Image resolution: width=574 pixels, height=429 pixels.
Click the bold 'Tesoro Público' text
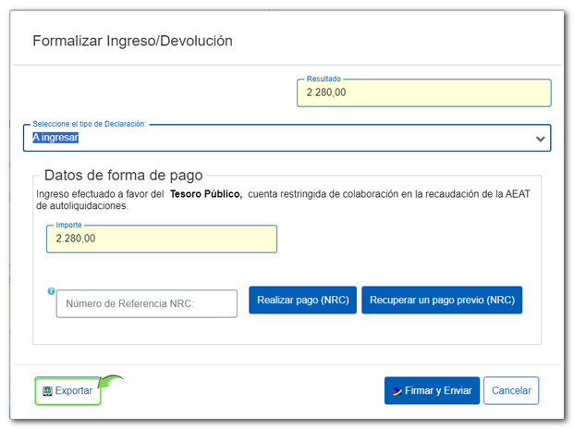[205, 194]
